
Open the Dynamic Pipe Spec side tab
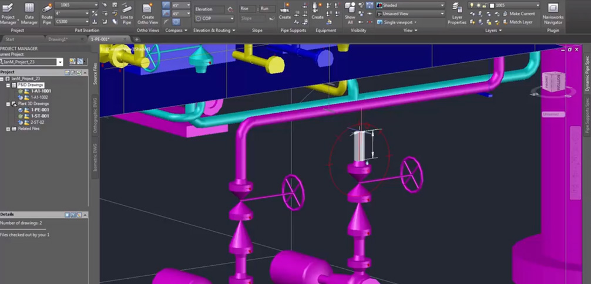pyautogui.click(x=587, y=73)
